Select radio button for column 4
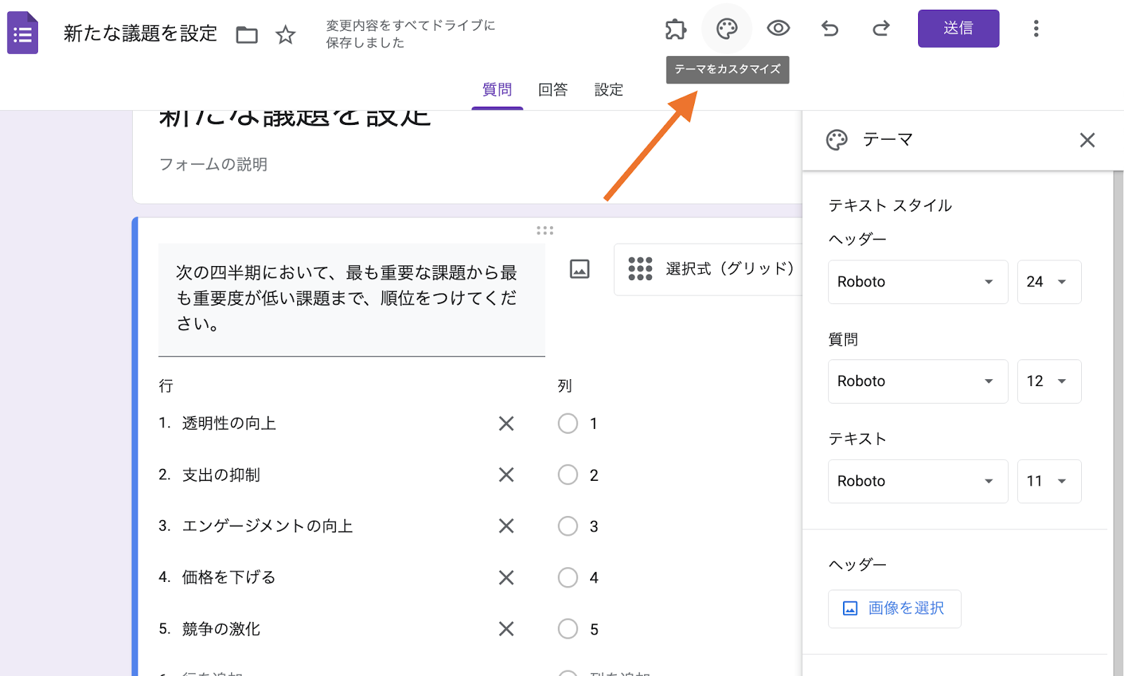 click(568, 578)
